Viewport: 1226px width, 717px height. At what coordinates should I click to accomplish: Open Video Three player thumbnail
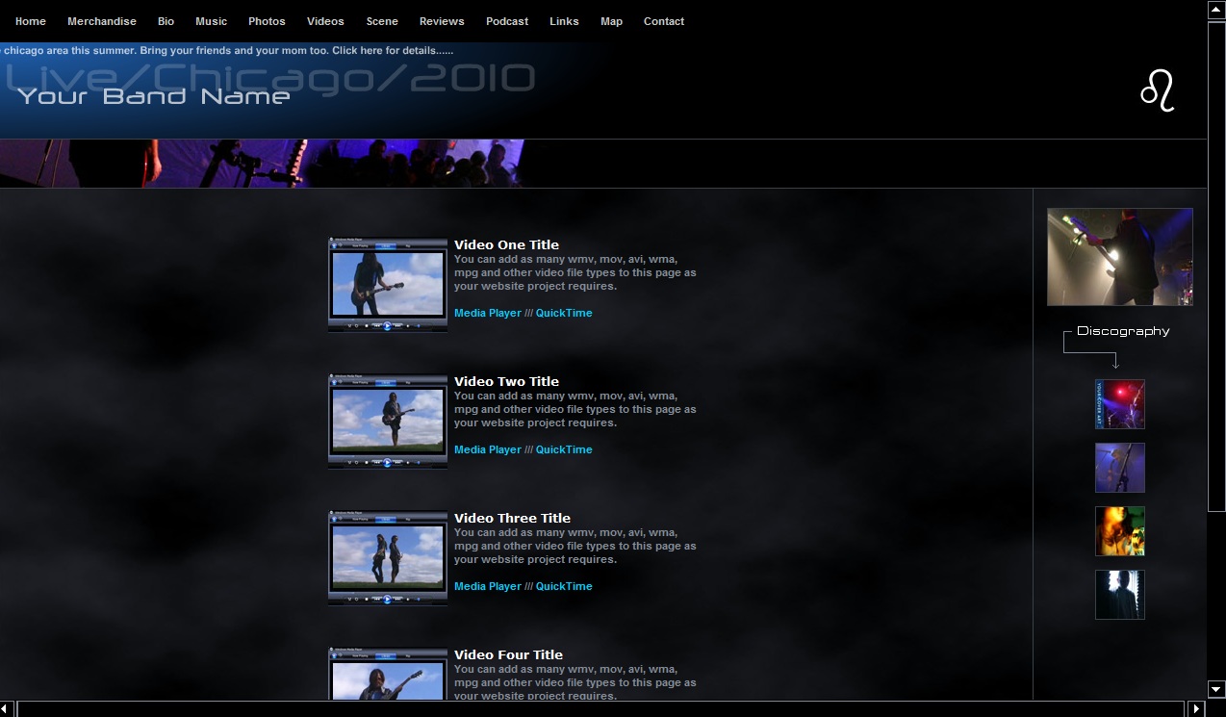point(388,558)
